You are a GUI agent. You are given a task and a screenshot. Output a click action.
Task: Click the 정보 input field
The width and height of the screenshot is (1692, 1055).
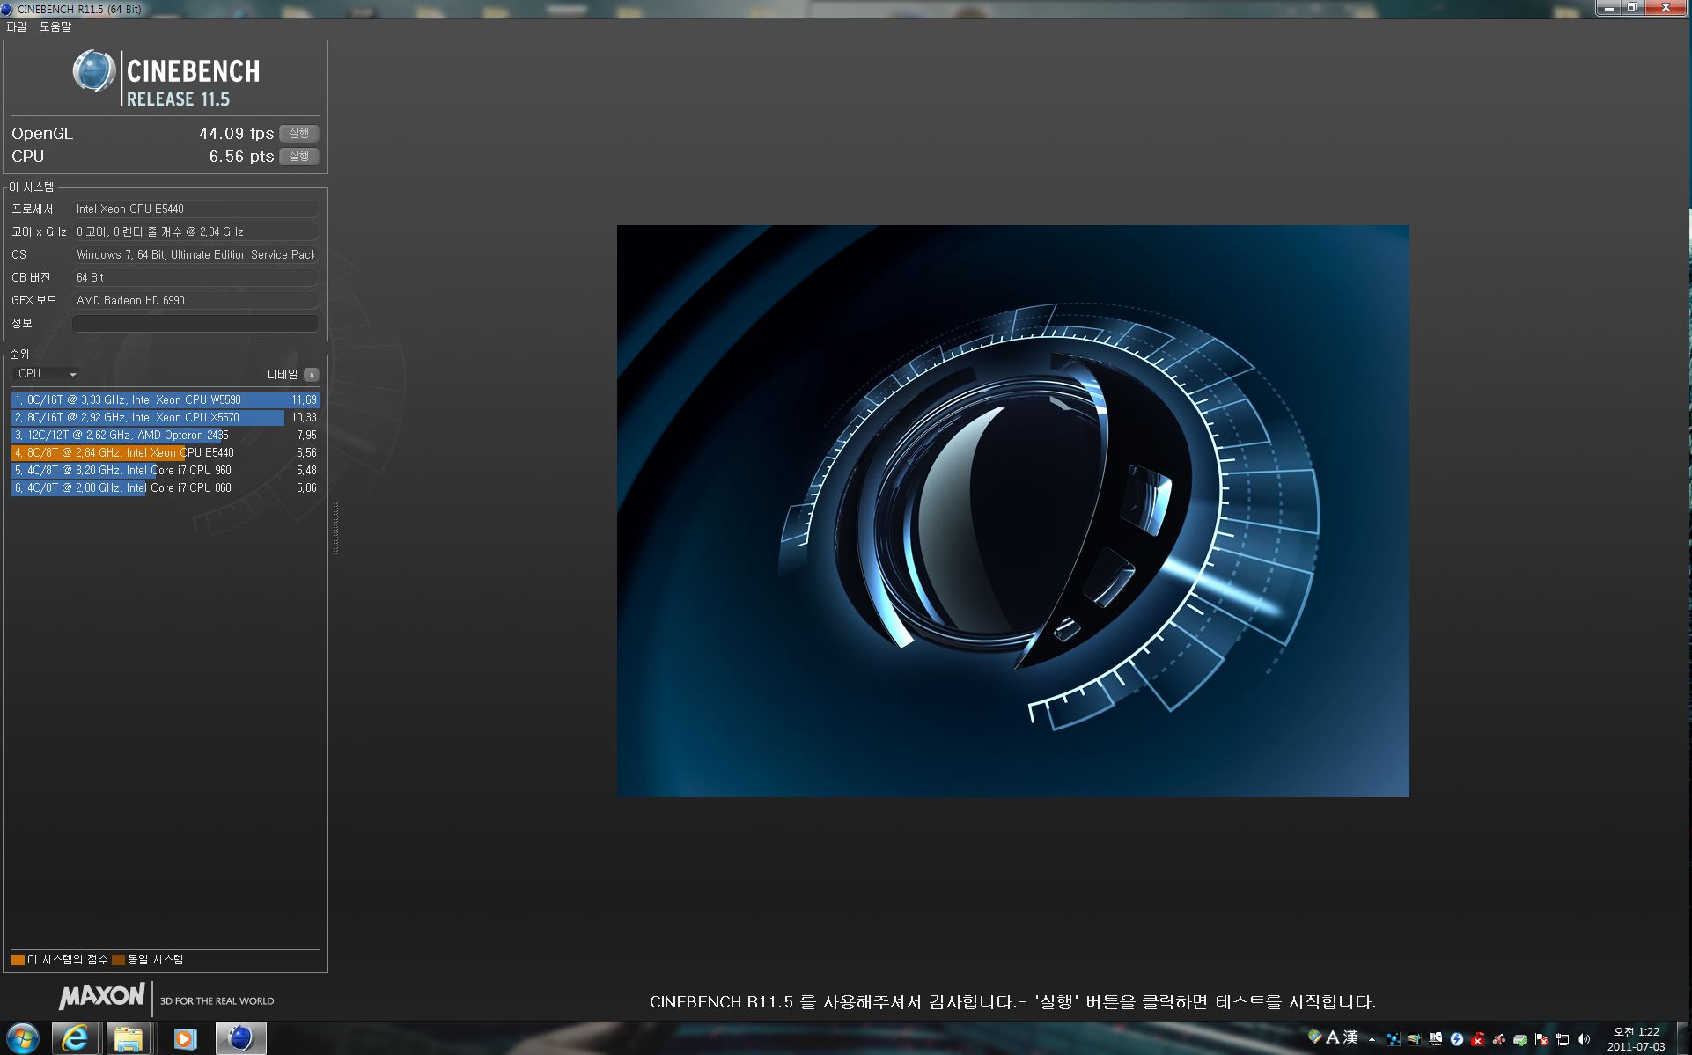195,323
